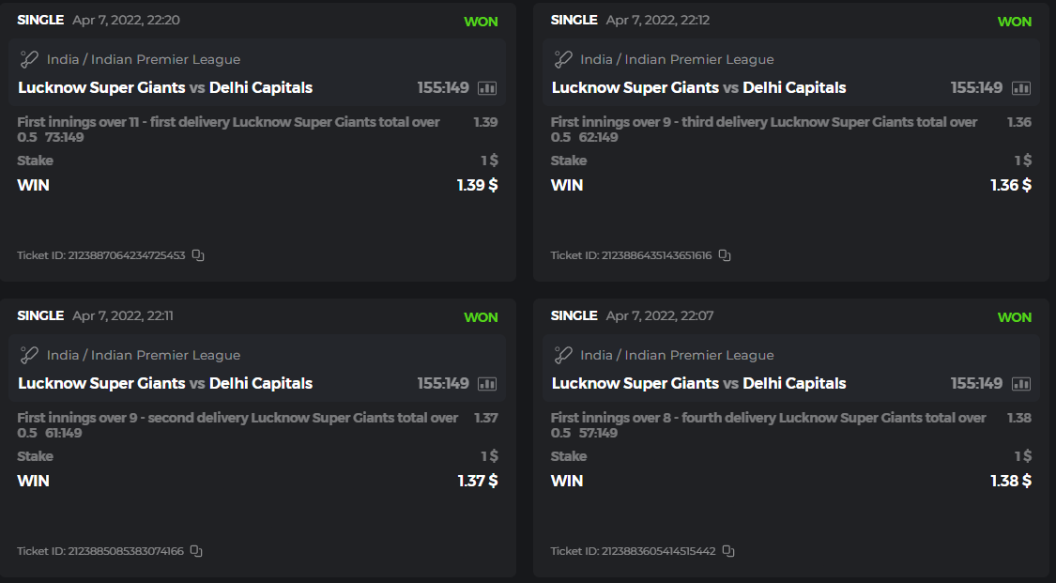Open India / Indian Premier League on 22:07 ticket
Image resolution: width=1056 pixels, height=583 pixels.
(x=677, y=356)
